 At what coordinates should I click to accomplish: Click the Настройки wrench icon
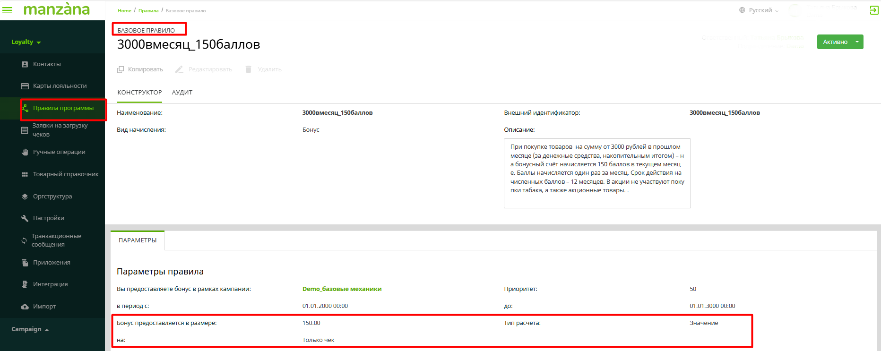click(25, 218)
